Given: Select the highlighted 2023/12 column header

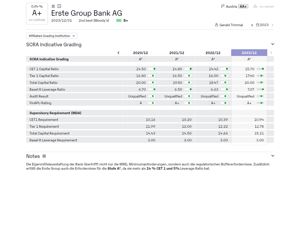Looking at the screenshot, I should pos(249,53).
